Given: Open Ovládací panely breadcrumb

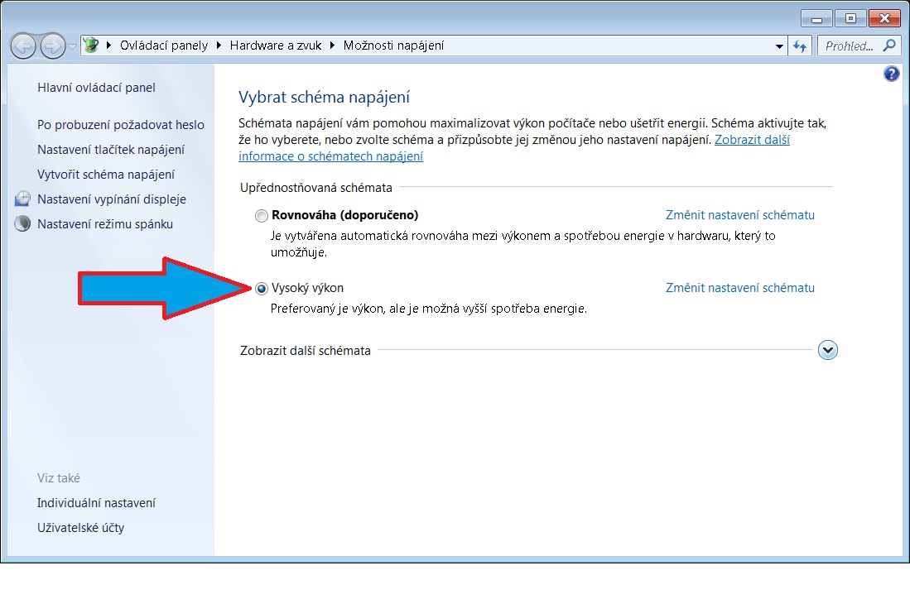Looking at the screenshot, I should tap(164, 46).
